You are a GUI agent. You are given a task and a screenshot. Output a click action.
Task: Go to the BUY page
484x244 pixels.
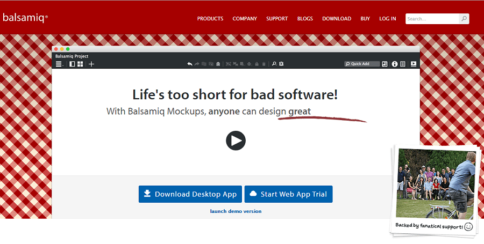click(x=365, y=19)
